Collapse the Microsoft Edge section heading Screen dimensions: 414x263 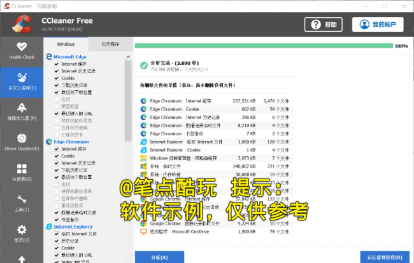pyautogui.click(x=70, y=57)
